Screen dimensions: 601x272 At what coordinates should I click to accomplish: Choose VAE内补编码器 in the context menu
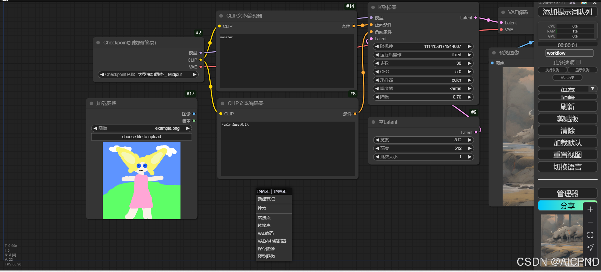(274, 241)
